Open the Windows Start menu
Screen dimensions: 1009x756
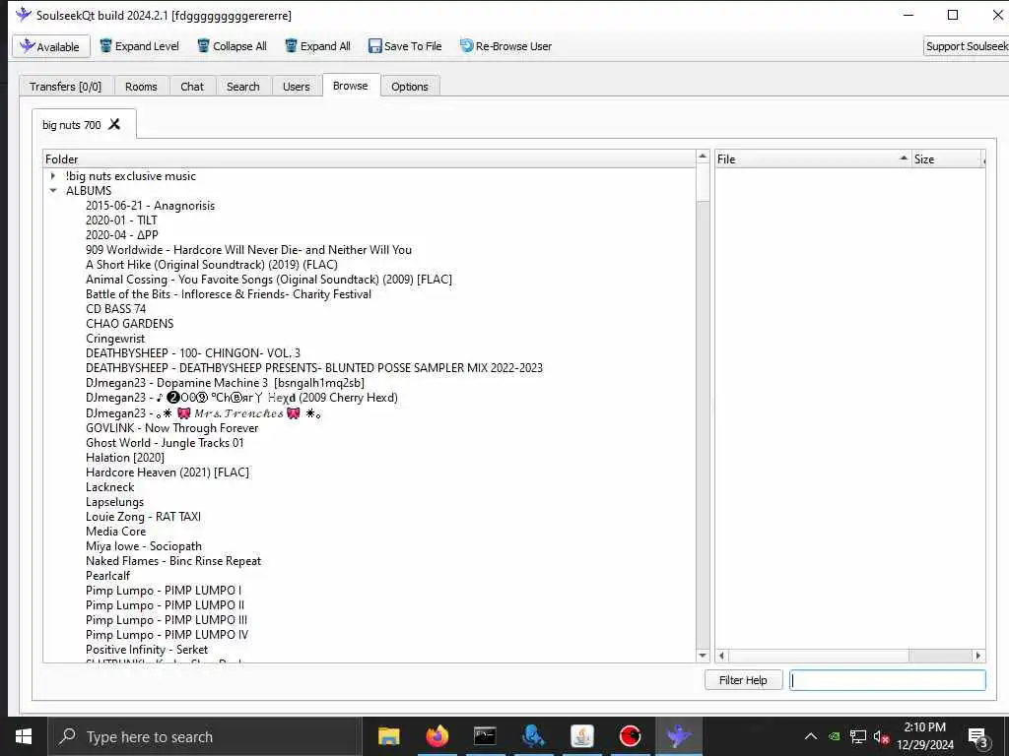pos(24,736)
